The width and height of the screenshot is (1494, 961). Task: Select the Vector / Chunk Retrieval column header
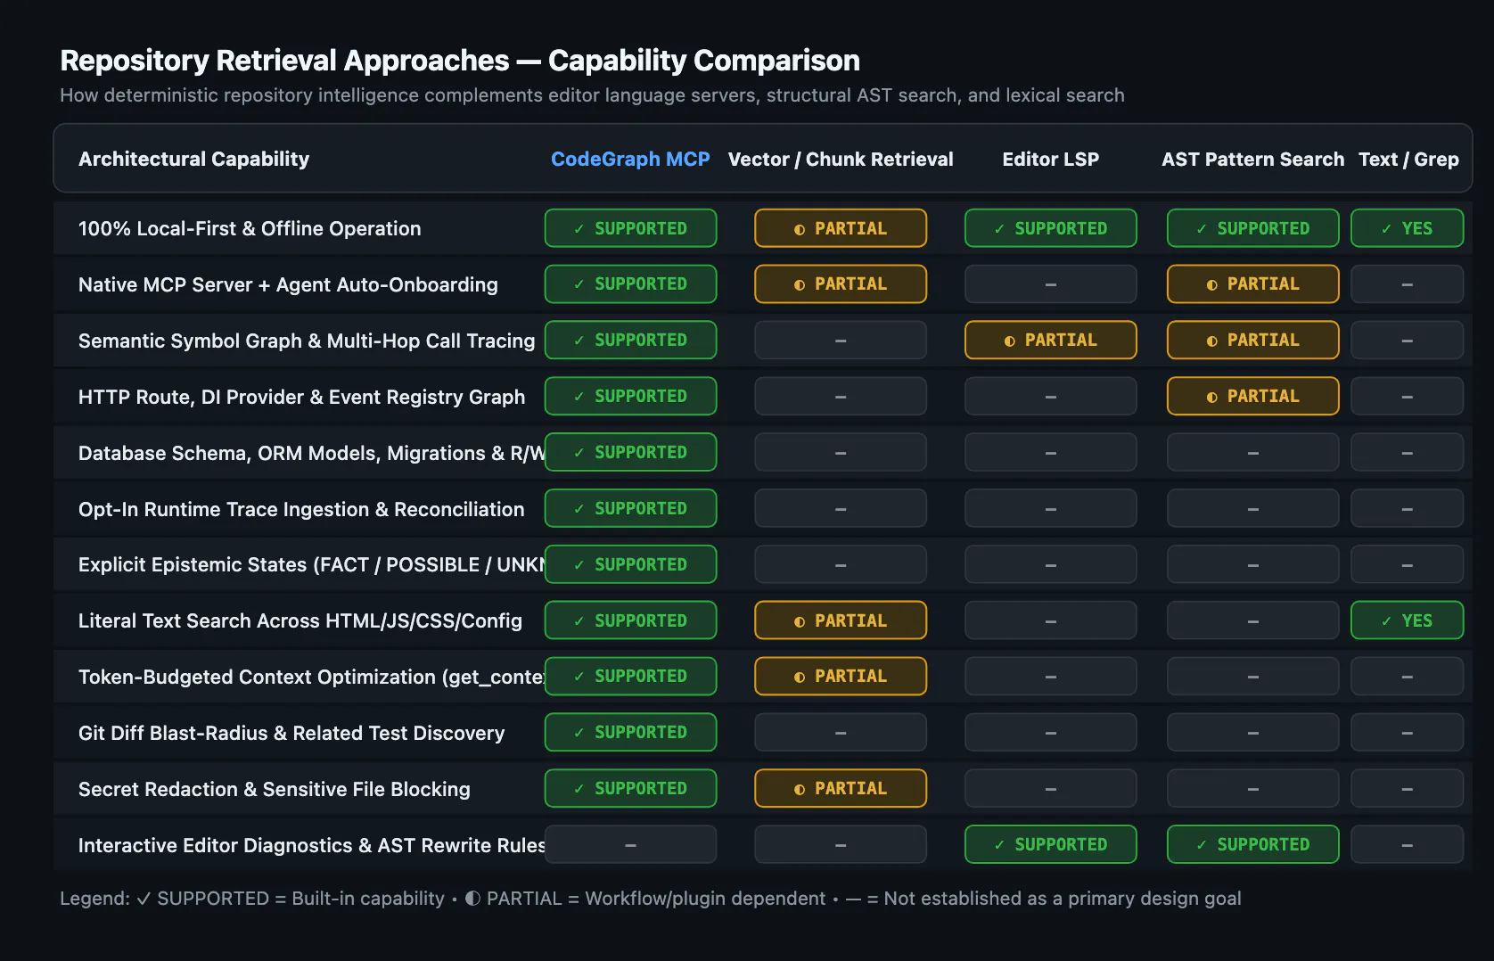(x=841, y=159)
